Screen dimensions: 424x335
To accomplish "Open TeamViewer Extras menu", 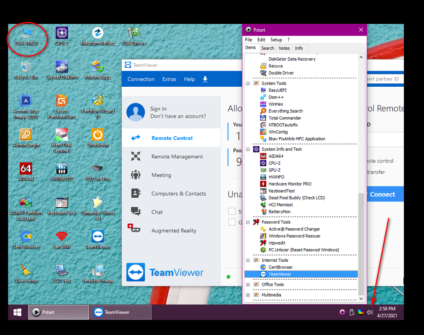I will [x=169, y=79].
